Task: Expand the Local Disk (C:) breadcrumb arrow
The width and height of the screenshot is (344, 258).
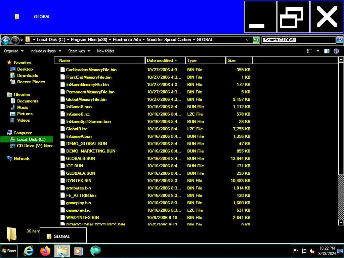Action: point(68,40)
